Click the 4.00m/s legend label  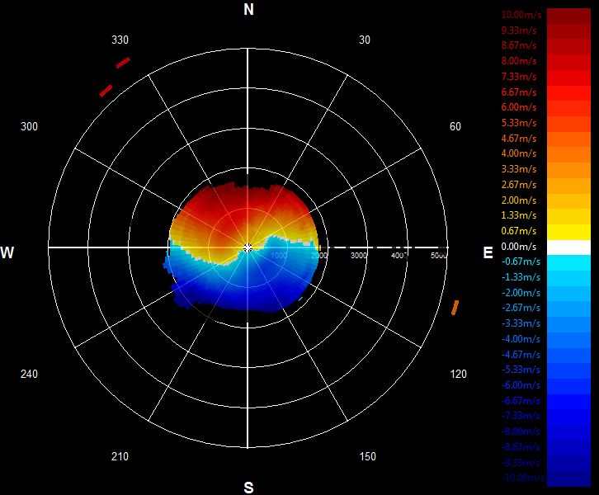point(519,153)
